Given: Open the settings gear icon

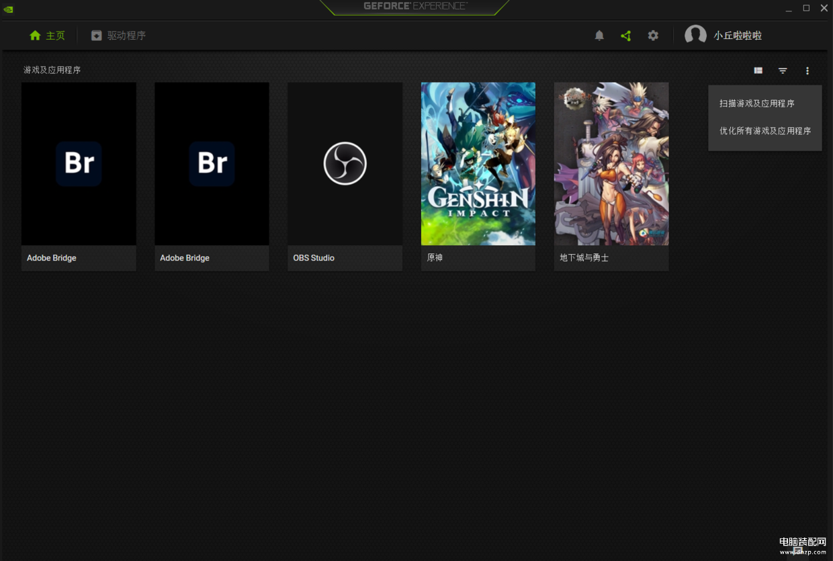Looking at the screenshot, I should pyautogui.click(x=653, y=36).
